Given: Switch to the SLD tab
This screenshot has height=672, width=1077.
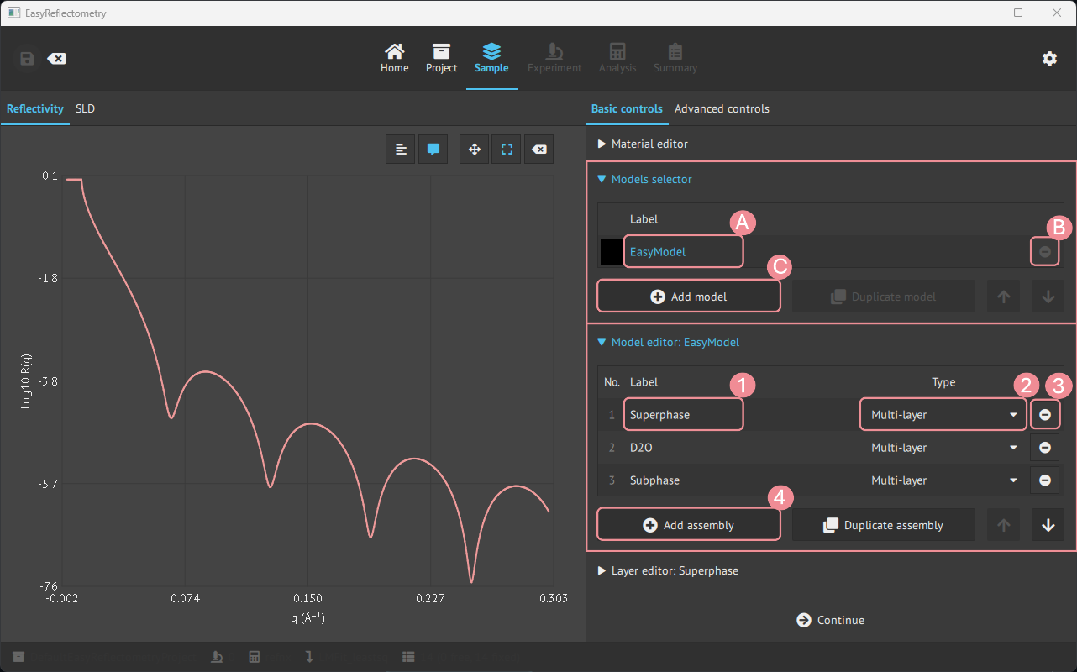Looking at the screenshot, I should (x=85, y=108).
